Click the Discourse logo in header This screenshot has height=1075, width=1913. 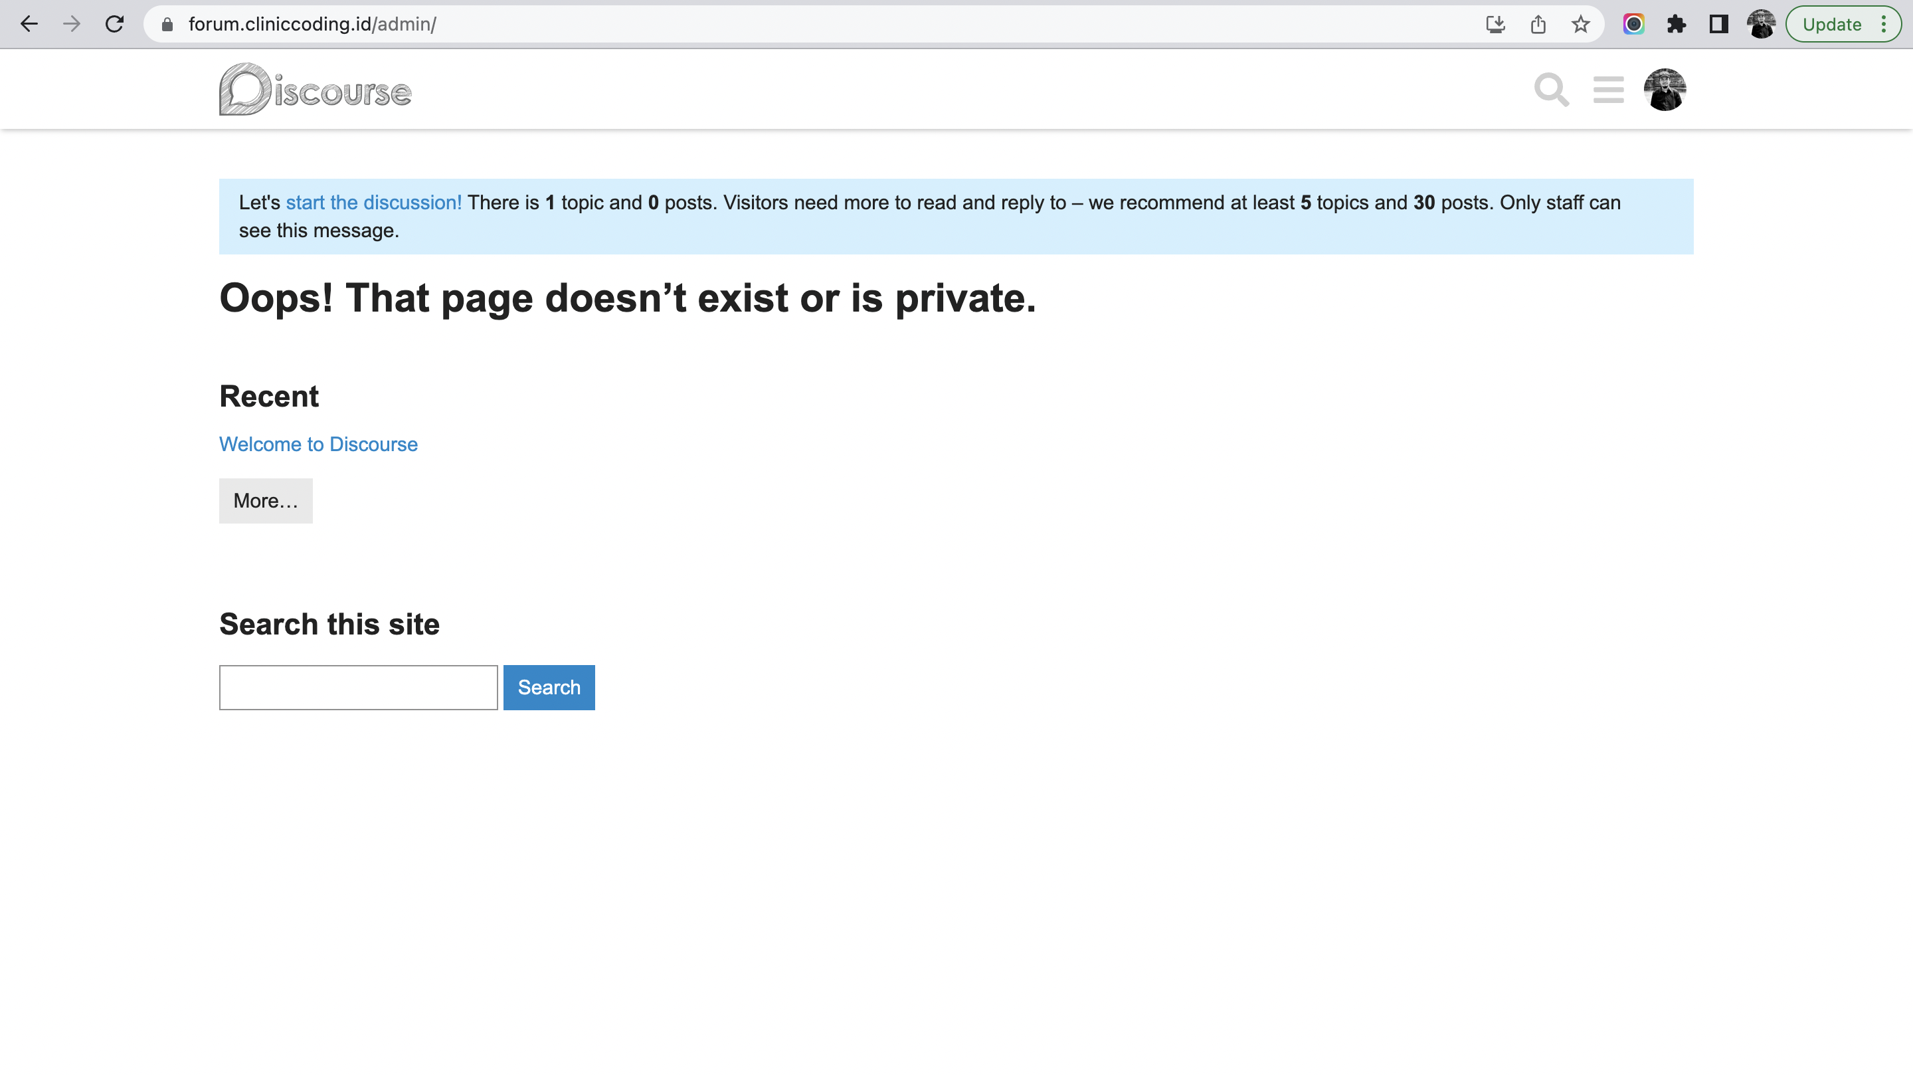click(315, 90)
